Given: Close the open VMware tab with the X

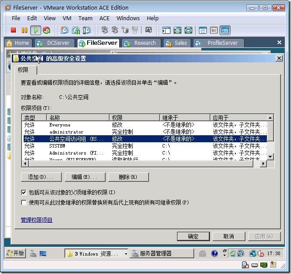Looking at the screenshot, I should [279, 43].
